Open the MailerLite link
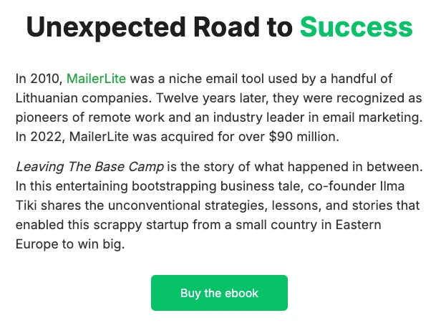The width and height of the screenshot is (446, 333). 96,78
